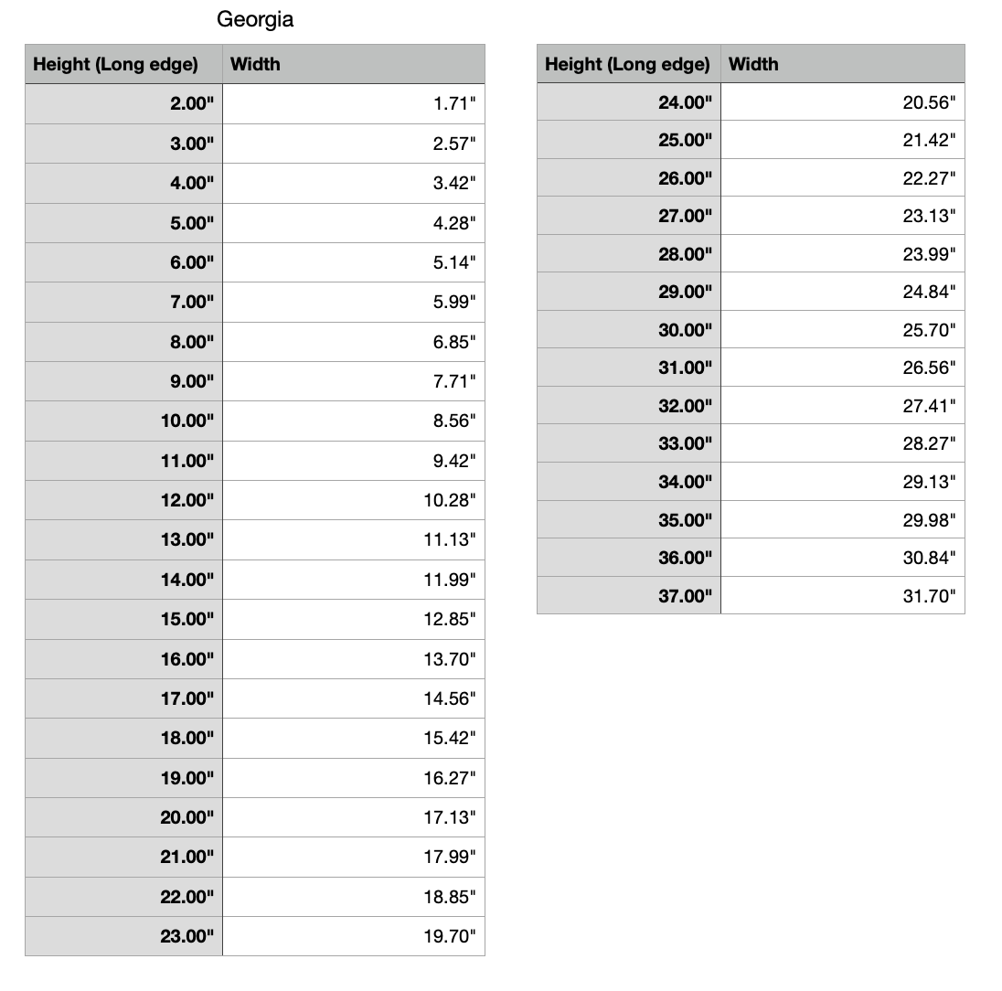The width and height of the screenshot is (1002, 991).
Task: Click the cell showing 1.71" width
Action: coord(454,104)
